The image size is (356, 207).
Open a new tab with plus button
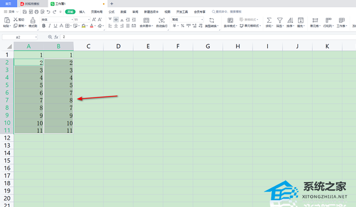[x=111, y=3]
